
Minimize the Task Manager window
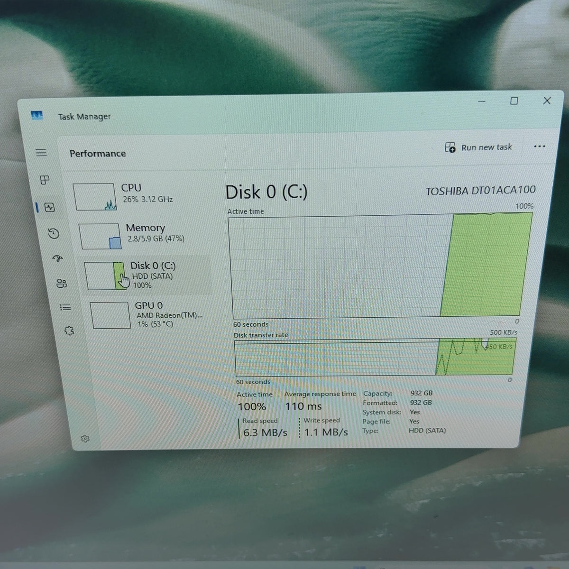coord(482,101)
